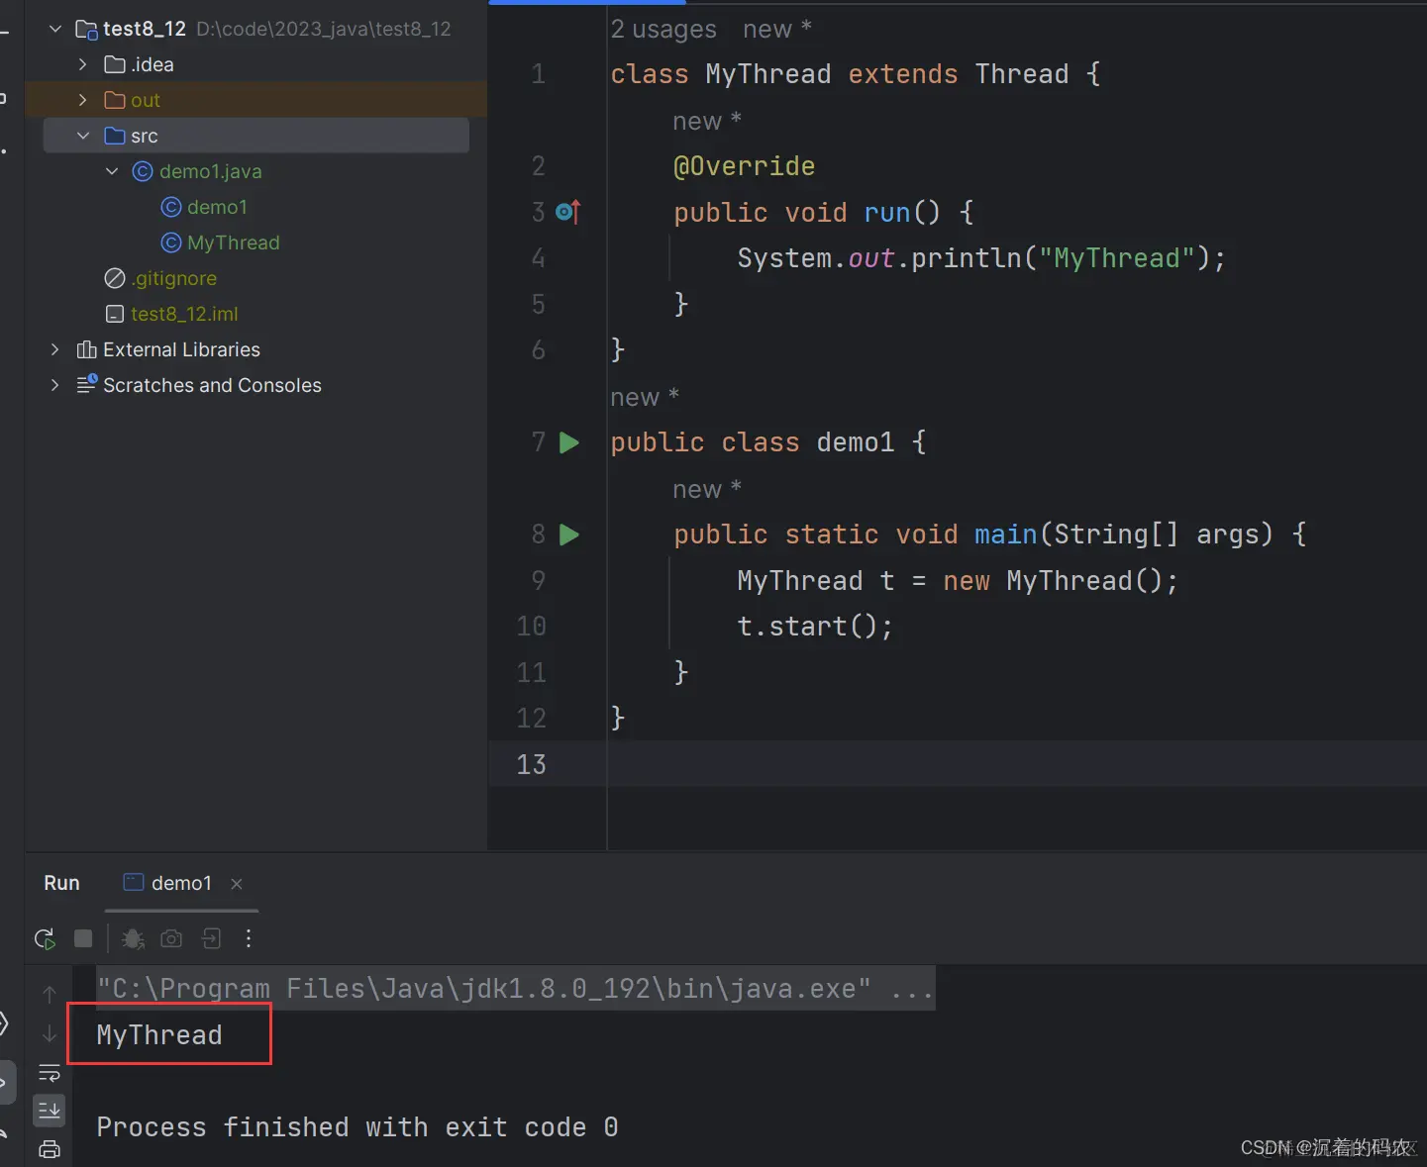Select Scratches and Consoles label
The image size is (1427, 1167).
click(212, 385)
